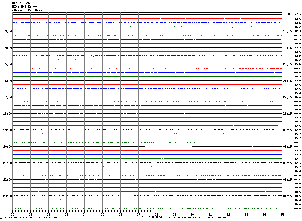
Task: Click the 13:00 CDT time label
Action: 7,31
